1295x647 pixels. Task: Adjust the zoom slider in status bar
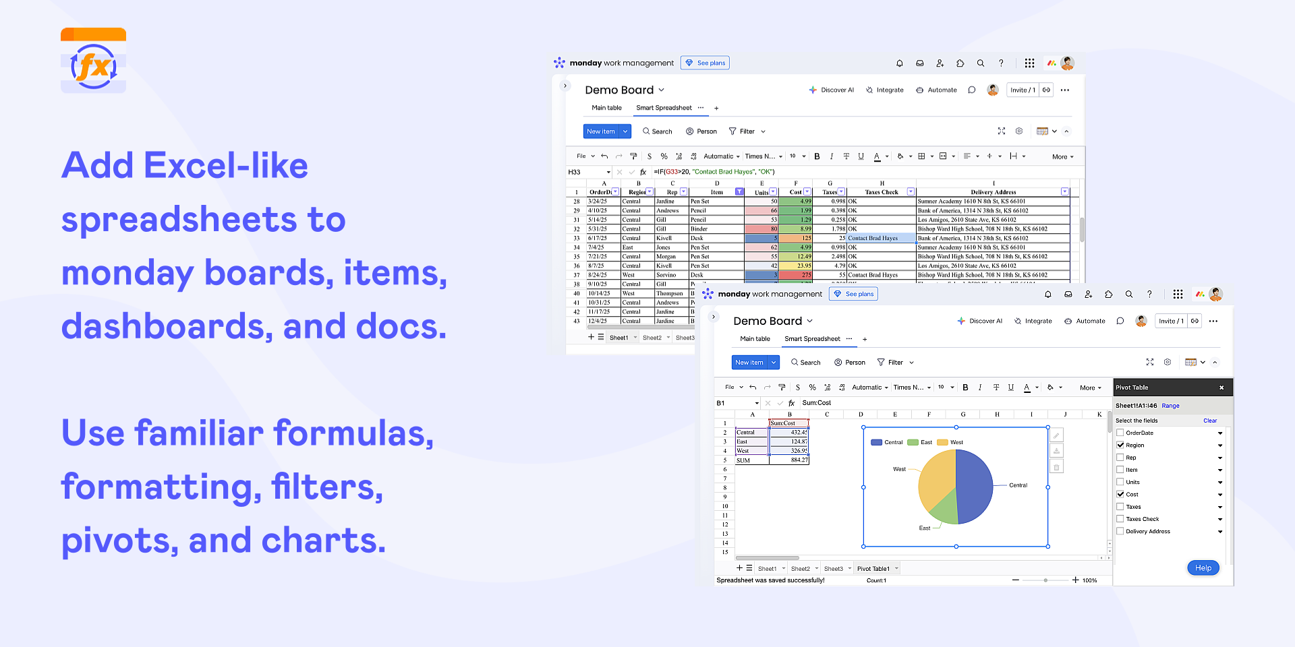click(1045, 580)
